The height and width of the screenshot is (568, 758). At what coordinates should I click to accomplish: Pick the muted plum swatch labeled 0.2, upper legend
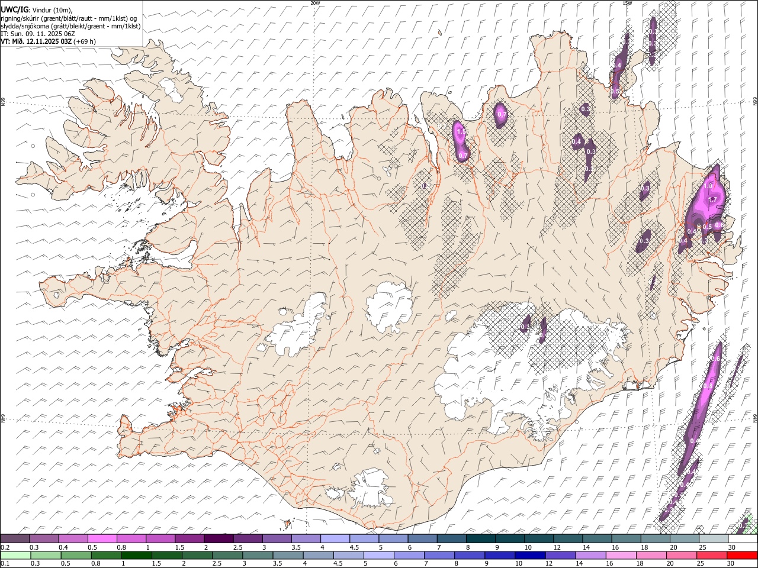click(15, 538)
